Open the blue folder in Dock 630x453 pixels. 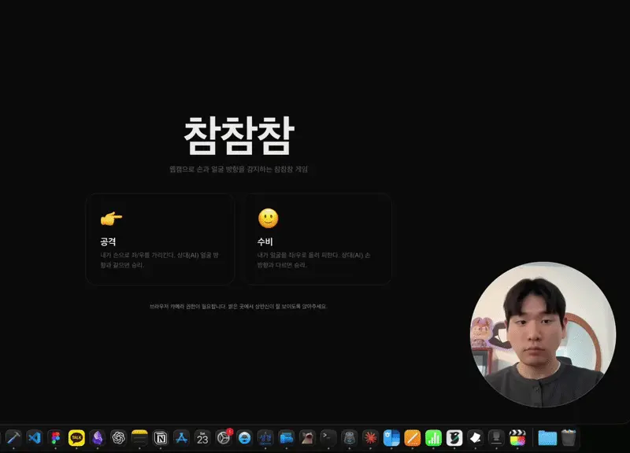[x=547, y=438]
